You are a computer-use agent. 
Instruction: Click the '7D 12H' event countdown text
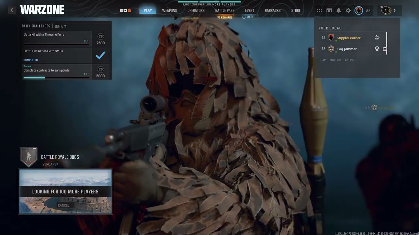pyautogui.click(x=251, y=17)
